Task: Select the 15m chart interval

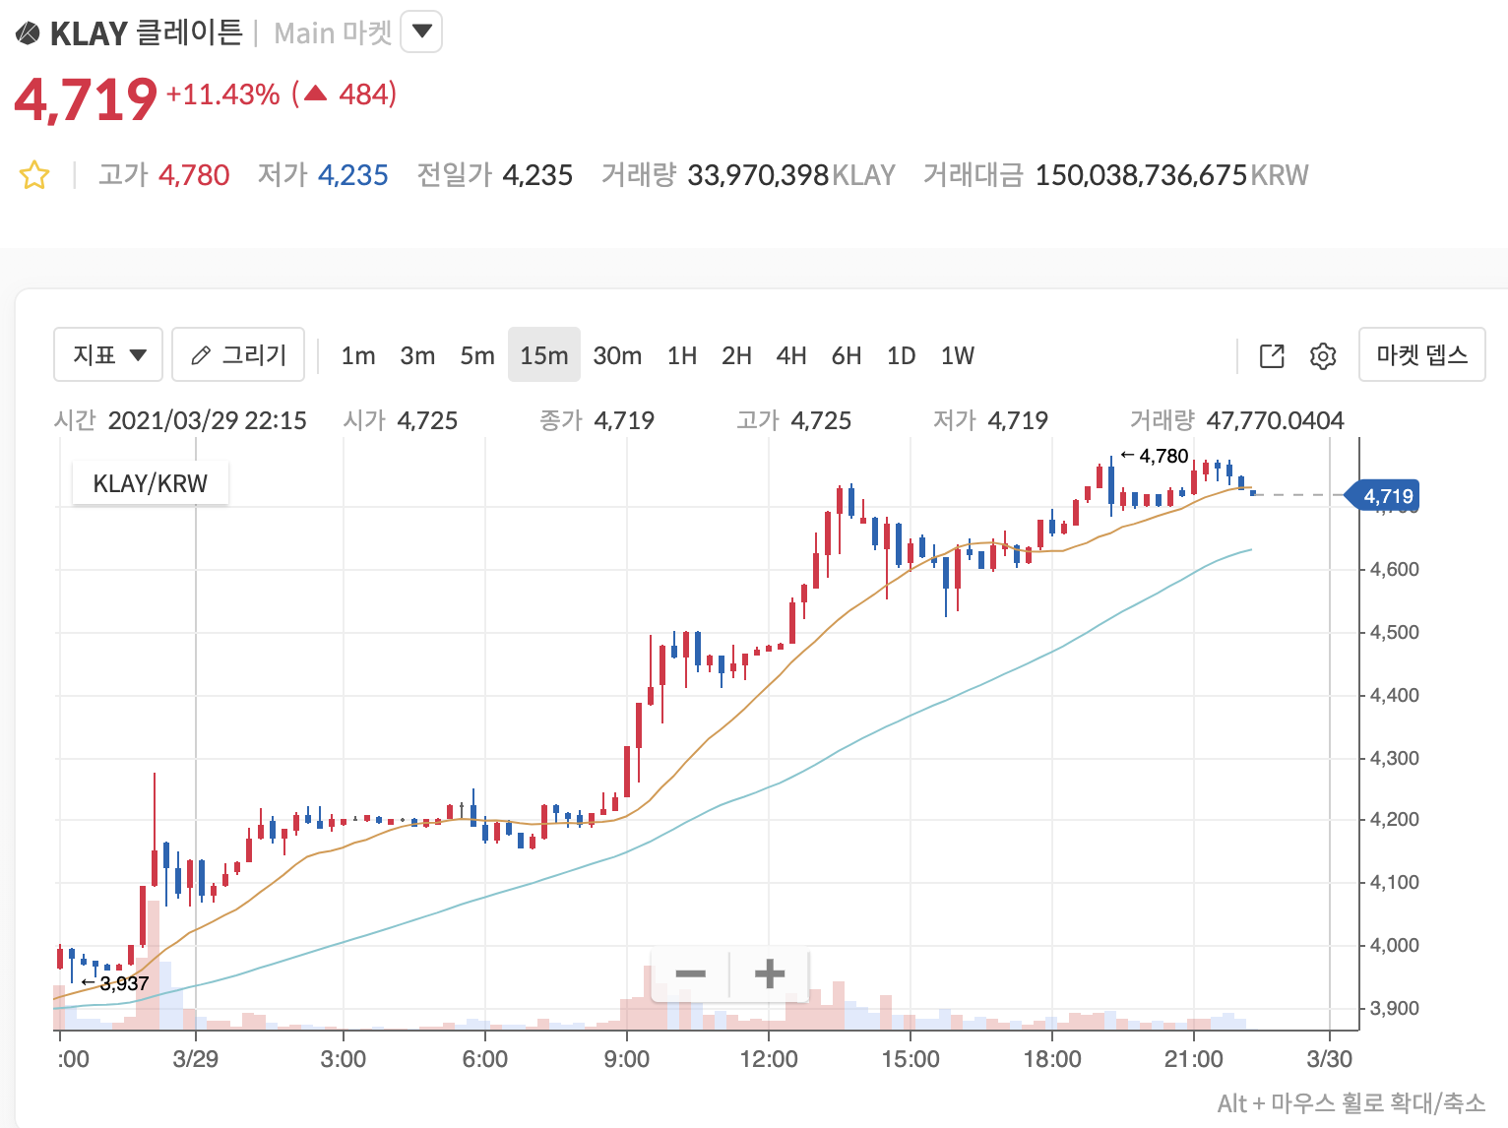Action: pyautogui.click(x=544, y=354)
